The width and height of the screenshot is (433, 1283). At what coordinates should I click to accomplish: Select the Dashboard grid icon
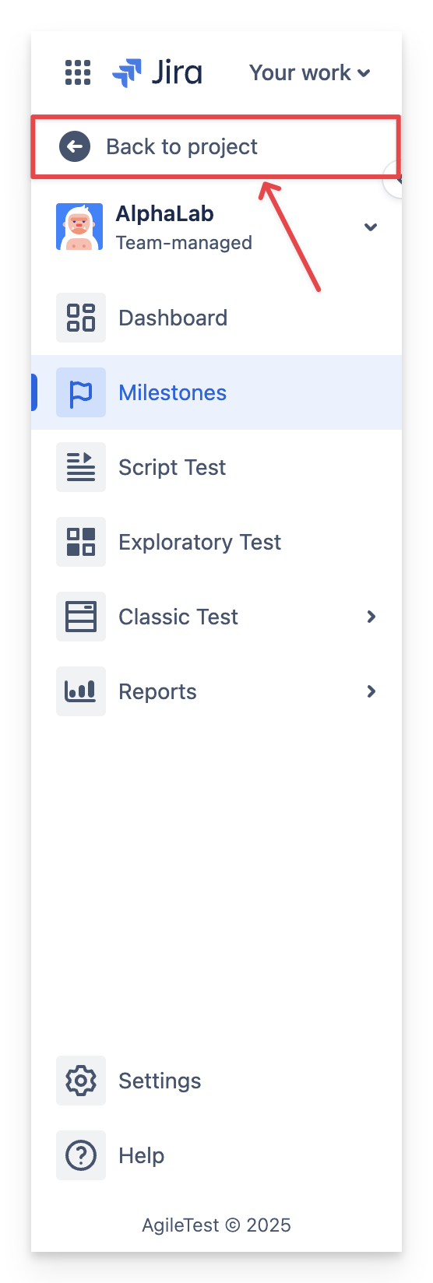tap(81, 318)
